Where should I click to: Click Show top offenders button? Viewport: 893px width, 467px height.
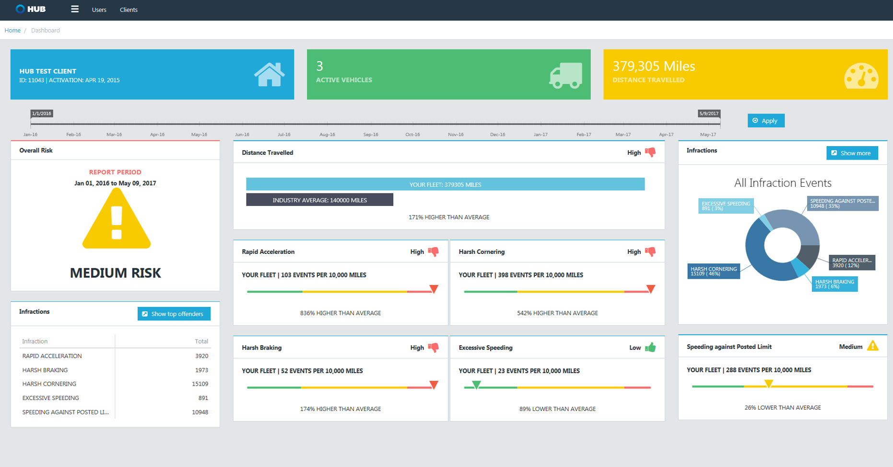(x=174, y=314)
